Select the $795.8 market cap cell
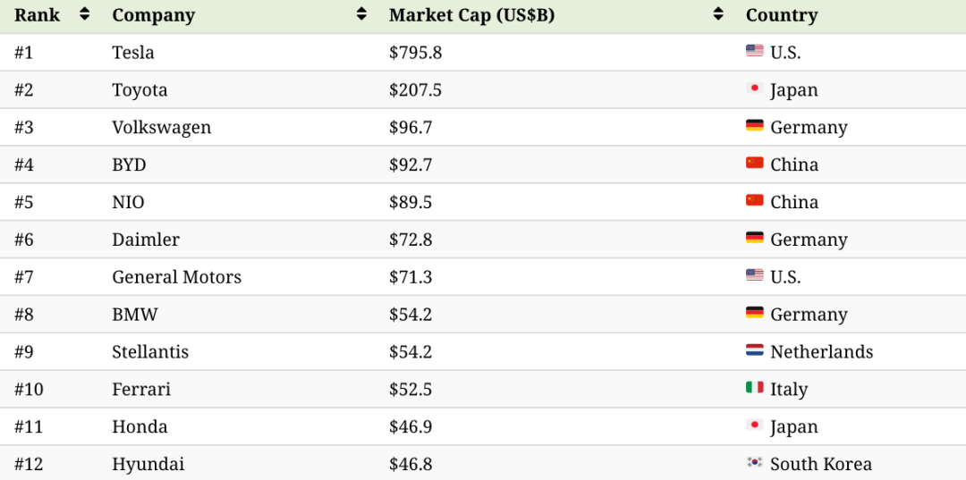 tap(415, 53)
